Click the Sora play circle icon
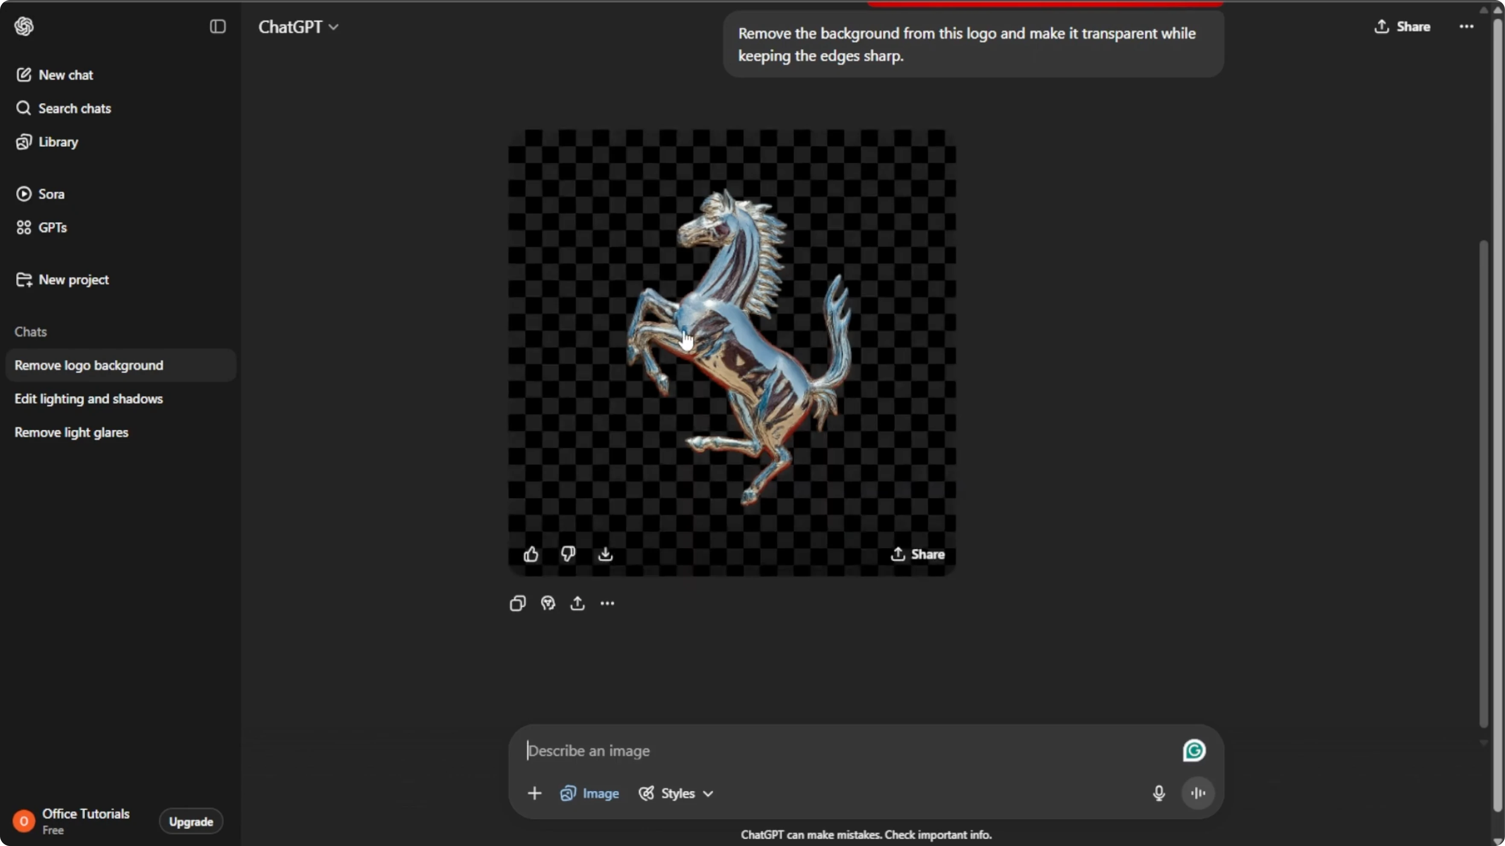The width and height of the screenshot is (1505, 846). pyautogui.click(x=23, y=194)
